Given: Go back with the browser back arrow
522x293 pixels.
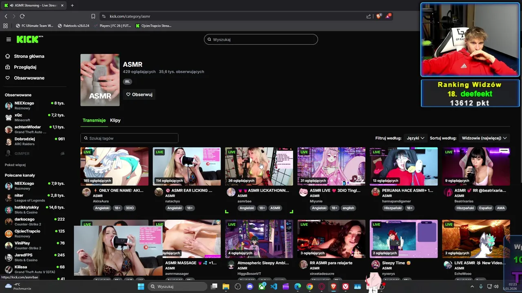Looking at the screenshot, I should (x=6, y=16).
